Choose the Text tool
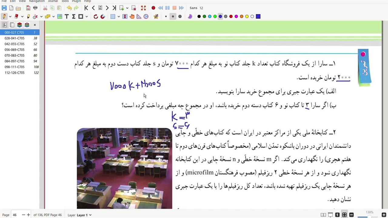The image size is (388, 218). click(67, 17)
